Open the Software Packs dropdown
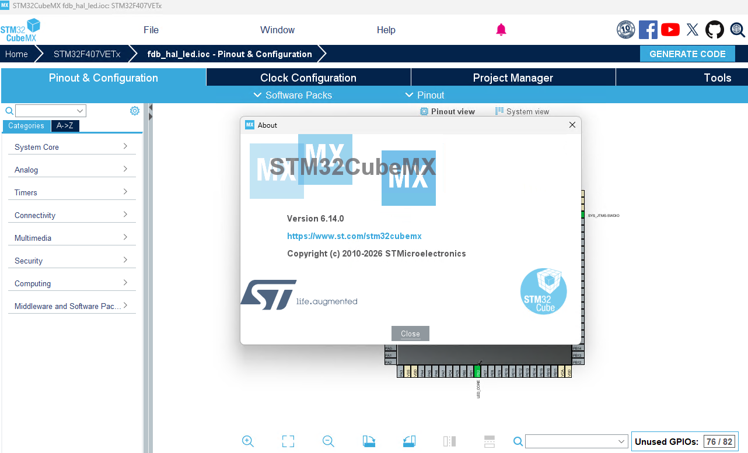748x453 pixels. [293, 95]
